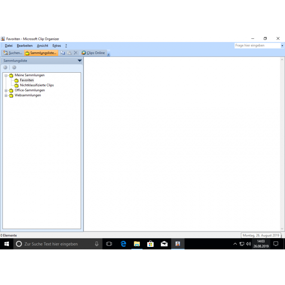Click the Back arrow in Sammlungsliste pane
Screen dimensions: 285x285
tap(5, 67)
